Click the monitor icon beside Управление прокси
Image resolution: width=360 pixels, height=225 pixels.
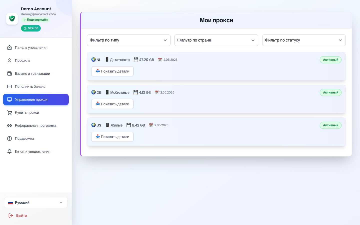coord(9,99)
